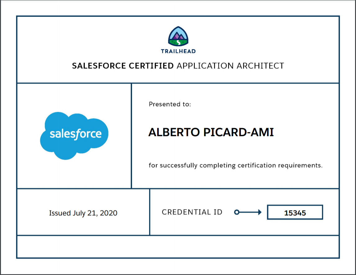Click the word 'salesforce' inside the cloud
The image size is (356, 275).
75,134
